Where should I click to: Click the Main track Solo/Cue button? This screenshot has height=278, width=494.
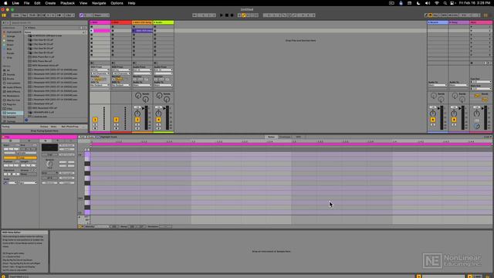coord(477,120)
